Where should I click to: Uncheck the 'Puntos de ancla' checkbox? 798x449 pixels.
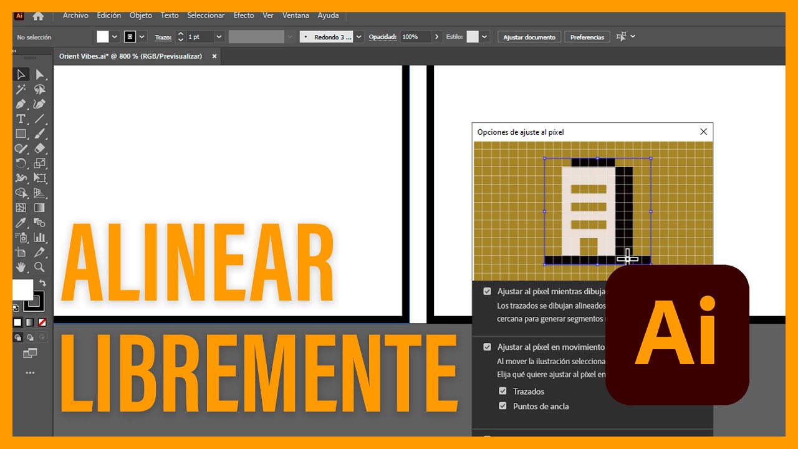coord(502,406)
